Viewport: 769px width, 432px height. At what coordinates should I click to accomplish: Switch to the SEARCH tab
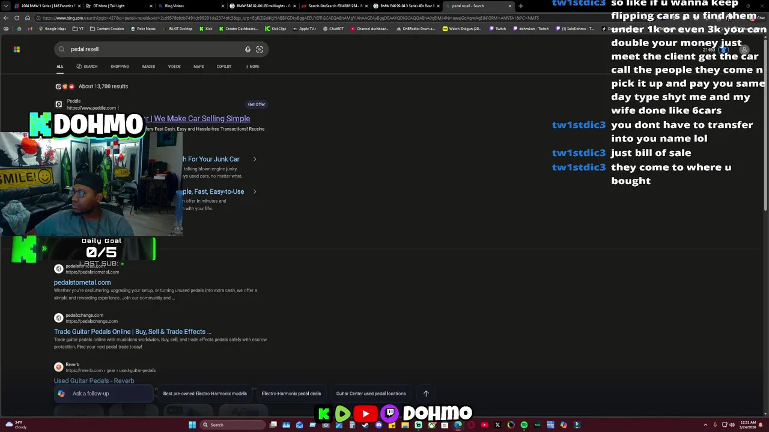pos(87,67)
